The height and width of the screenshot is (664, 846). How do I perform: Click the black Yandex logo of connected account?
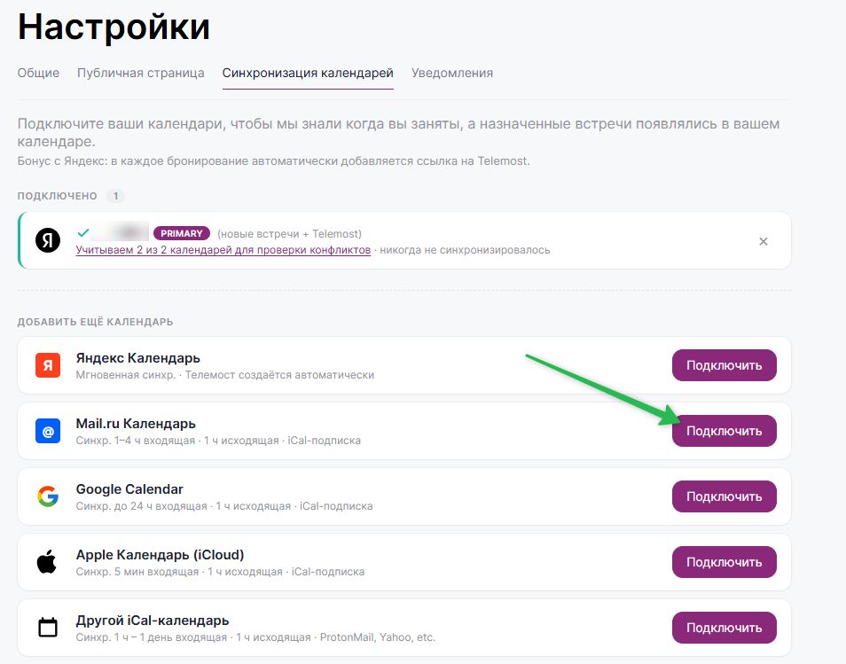pos(48,240)
